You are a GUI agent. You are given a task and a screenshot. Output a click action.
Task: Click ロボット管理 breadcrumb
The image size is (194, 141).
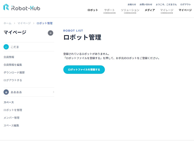click(44, 23)
